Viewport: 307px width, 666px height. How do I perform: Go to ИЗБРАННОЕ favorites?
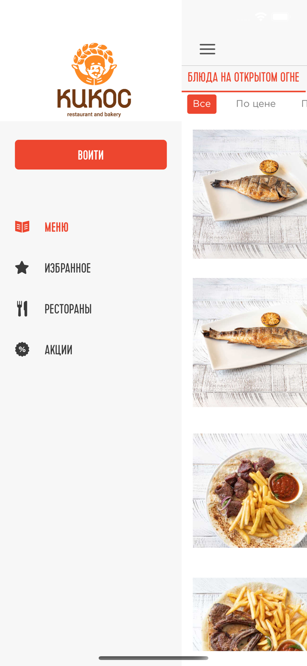pos(67,268)
